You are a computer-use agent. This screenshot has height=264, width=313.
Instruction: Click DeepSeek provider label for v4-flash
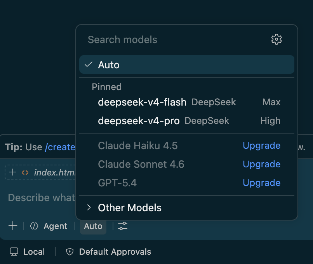click(214, 102)
